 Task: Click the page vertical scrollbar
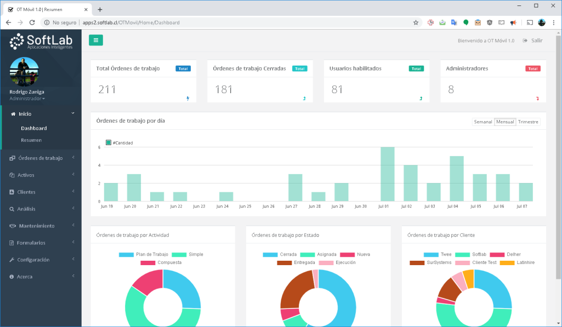[x=558, y=157]
